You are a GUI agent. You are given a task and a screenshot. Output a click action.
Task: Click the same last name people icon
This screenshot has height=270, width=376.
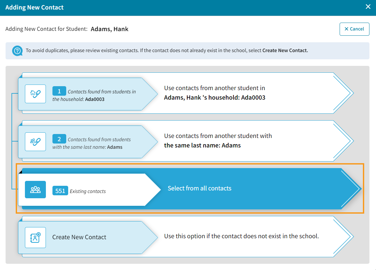pyautogui.click(x=35, y=142)
